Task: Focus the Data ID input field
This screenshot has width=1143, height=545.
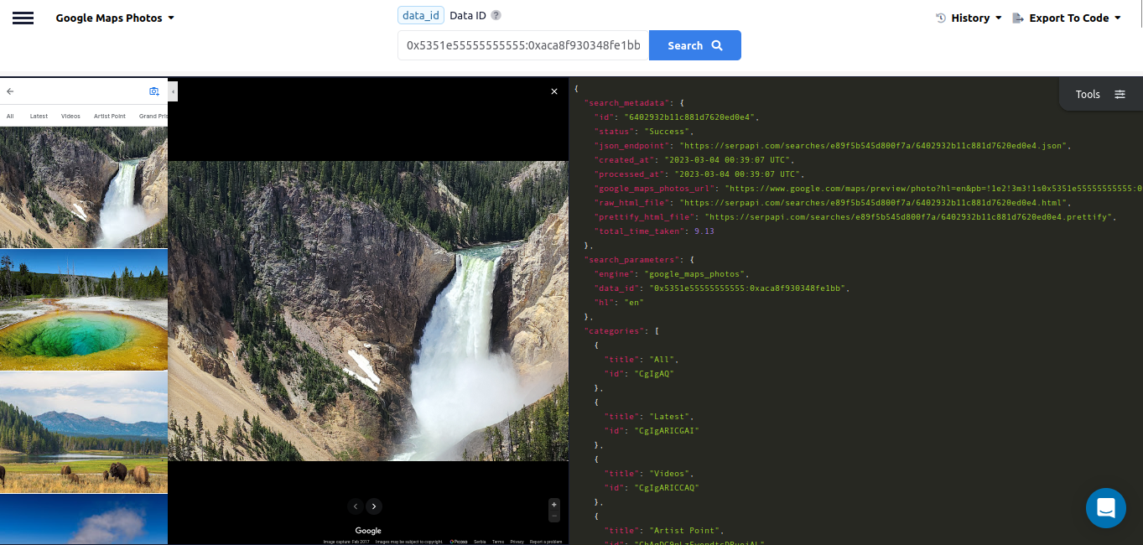Action: [x=523, y=45]
